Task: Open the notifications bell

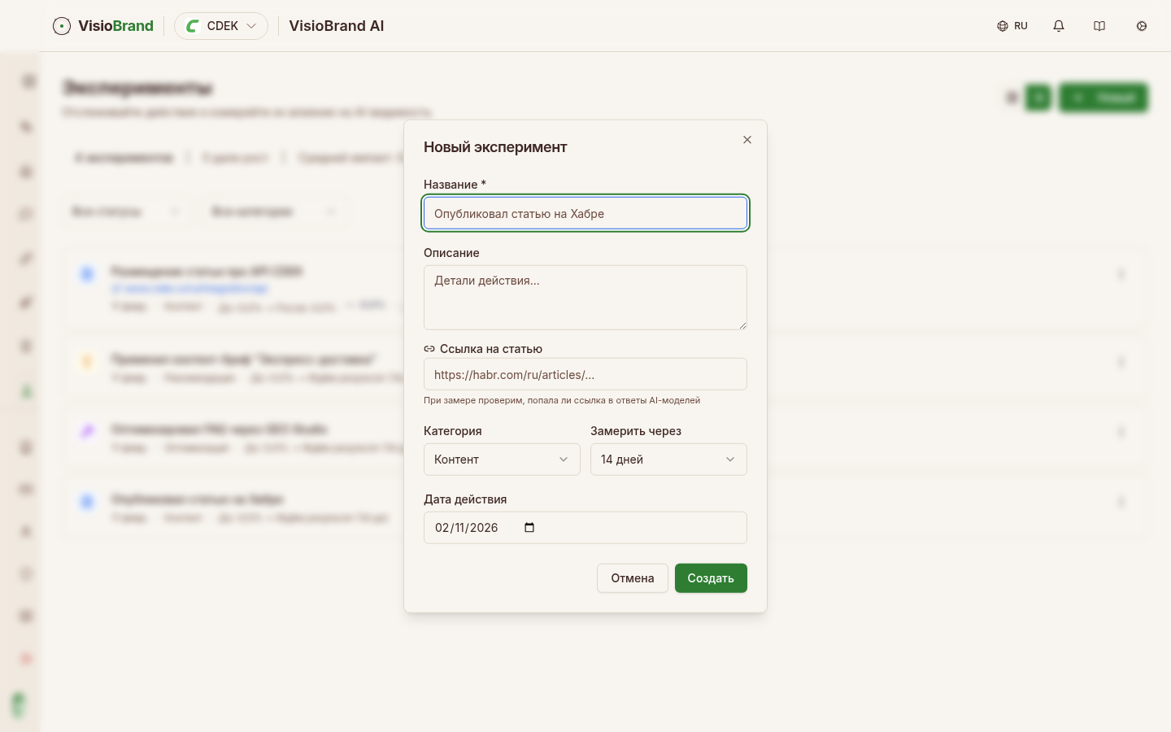Action: [x=1059, y=26]
